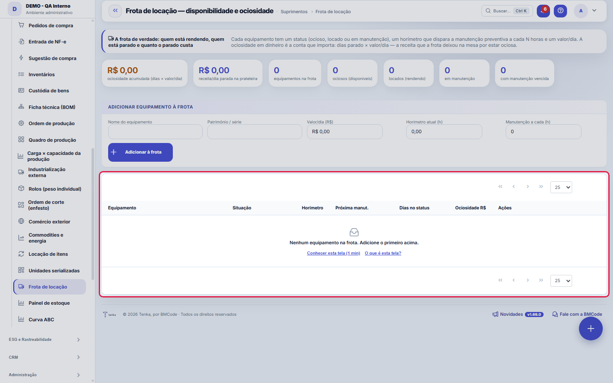Click Pedidos de compra cart icon

coord(21,26)
